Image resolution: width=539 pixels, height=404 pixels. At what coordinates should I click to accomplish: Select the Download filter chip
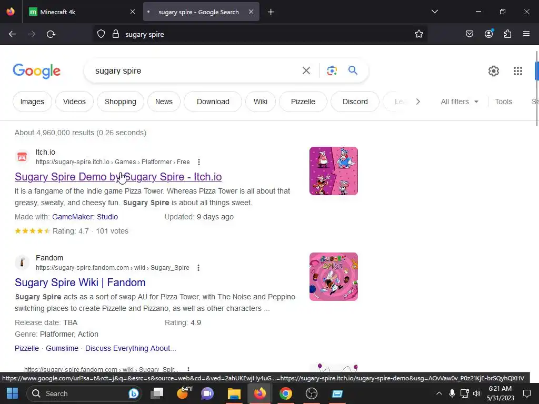pos(213,102)
